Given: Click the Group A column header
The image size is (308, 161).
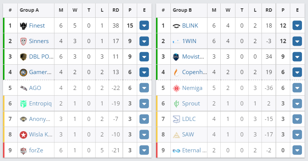Looking at the screenshot, I should [29, 10].
